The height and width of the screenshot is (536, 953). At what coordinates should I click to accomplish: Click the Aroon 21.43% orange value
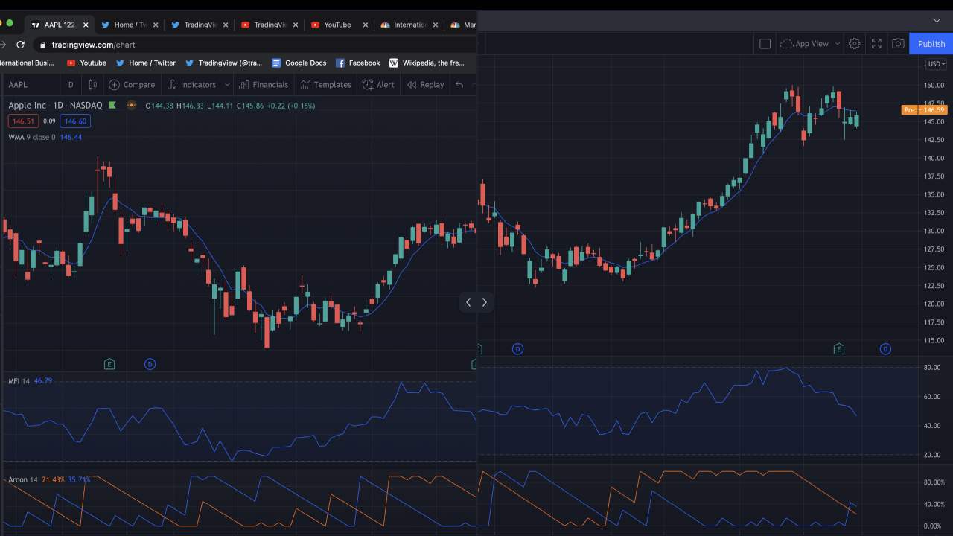click(x=53, y=480)
